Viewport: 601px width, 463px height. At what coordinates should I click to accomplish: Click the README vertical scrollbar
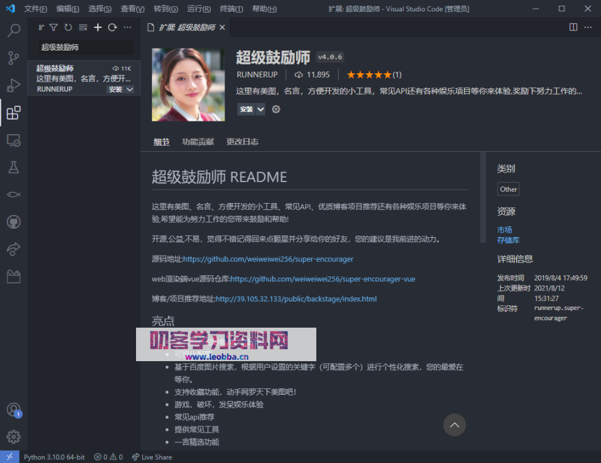point(483,196)
